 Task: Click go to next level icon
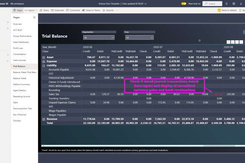(237, 42)
